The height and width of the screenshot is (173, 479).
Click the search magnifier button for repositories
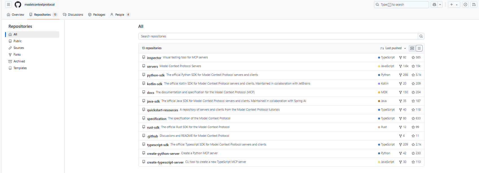pos(421,36)
